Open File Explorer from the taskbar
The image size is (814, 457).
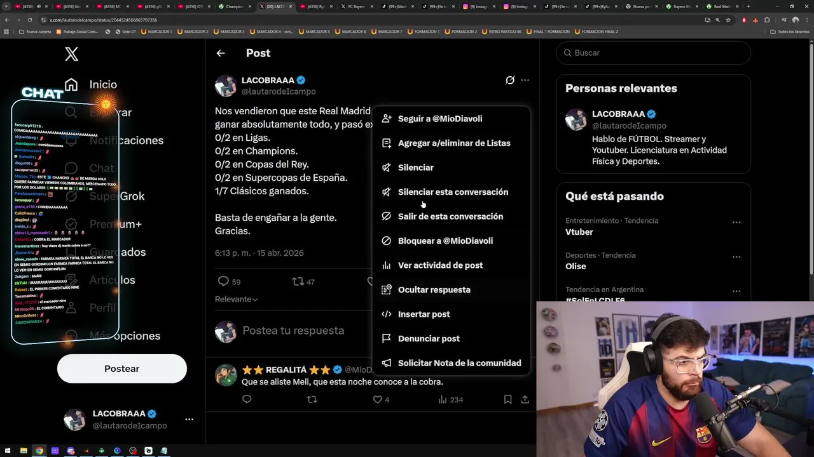coord(24,451)
